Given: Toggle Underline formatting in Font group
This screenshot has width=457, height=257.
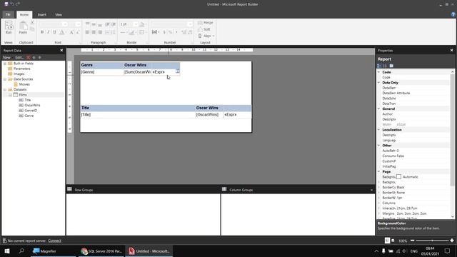Looking at the screenshot, I should pyautogui.click(x=54, y=32).
